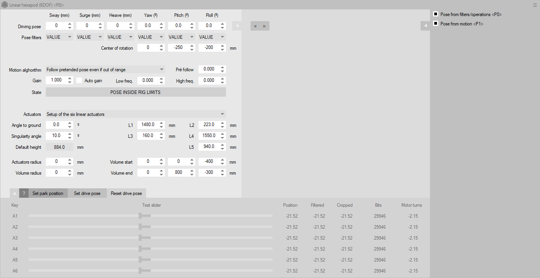The image size is (540, 278).
Task: Enable the Auto gain checkbox
Action: pyautogui.click(x=79, y=80)
